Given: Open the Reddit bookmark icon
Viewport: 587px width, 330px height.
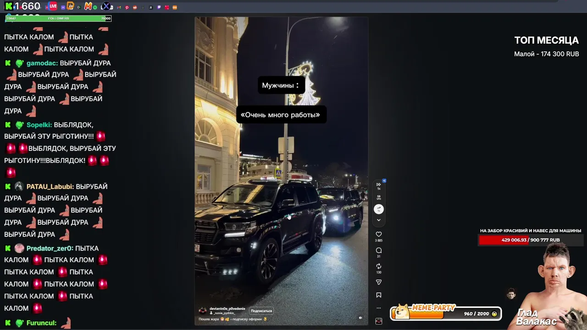Looking at the screenshot, I should point(135,7).
